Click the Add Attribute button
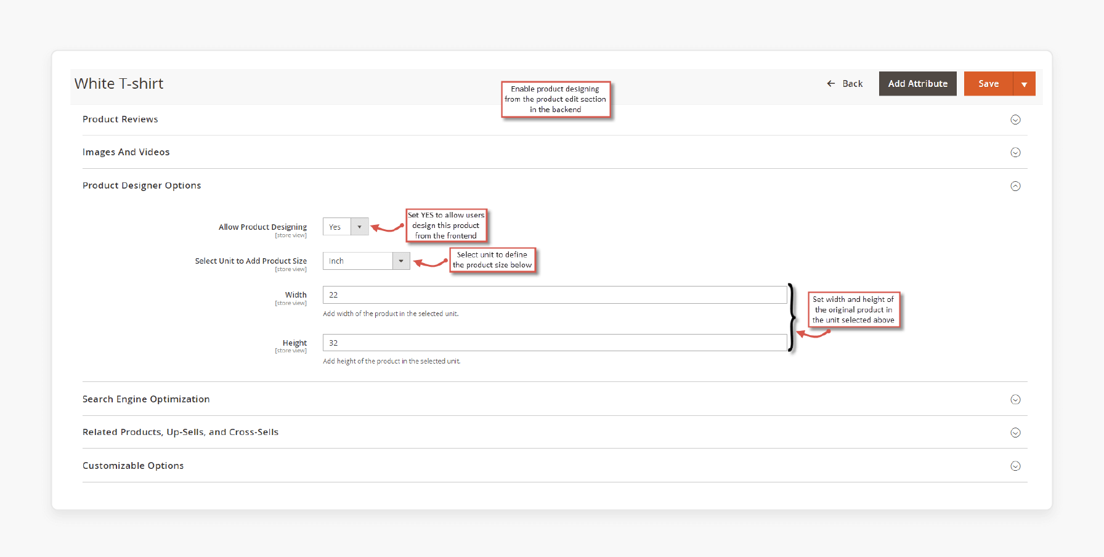This screenshot has height=557, width=1104. pyautogui.click(x=917, y=83)
